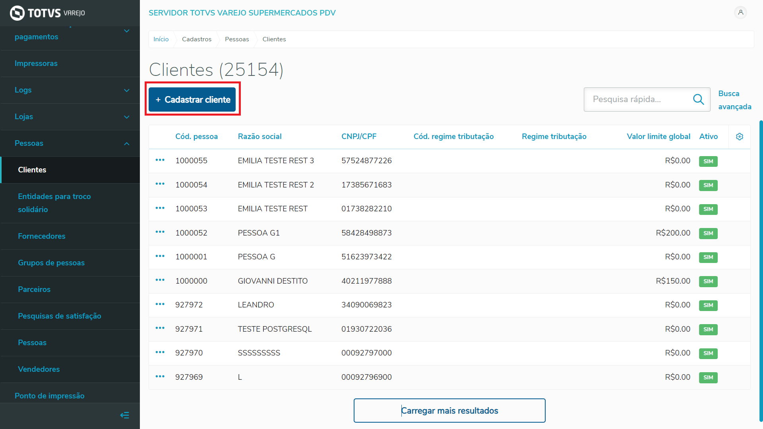Open Busca avançada link
The image size is (763, 429).
(x=734, y=100)
